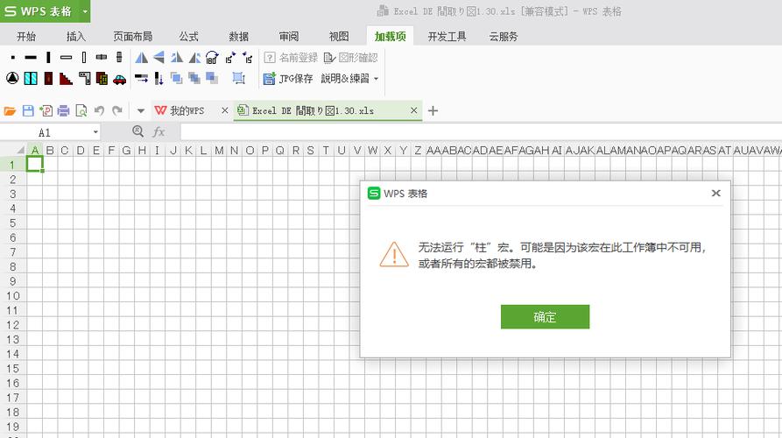The height and width of the screenshot is (438, 782).
Task: Select column M header
Action: [219, 150]
